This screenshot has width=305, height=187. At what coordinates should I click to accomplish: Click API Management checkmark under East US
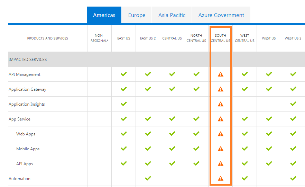coord(124,74)
